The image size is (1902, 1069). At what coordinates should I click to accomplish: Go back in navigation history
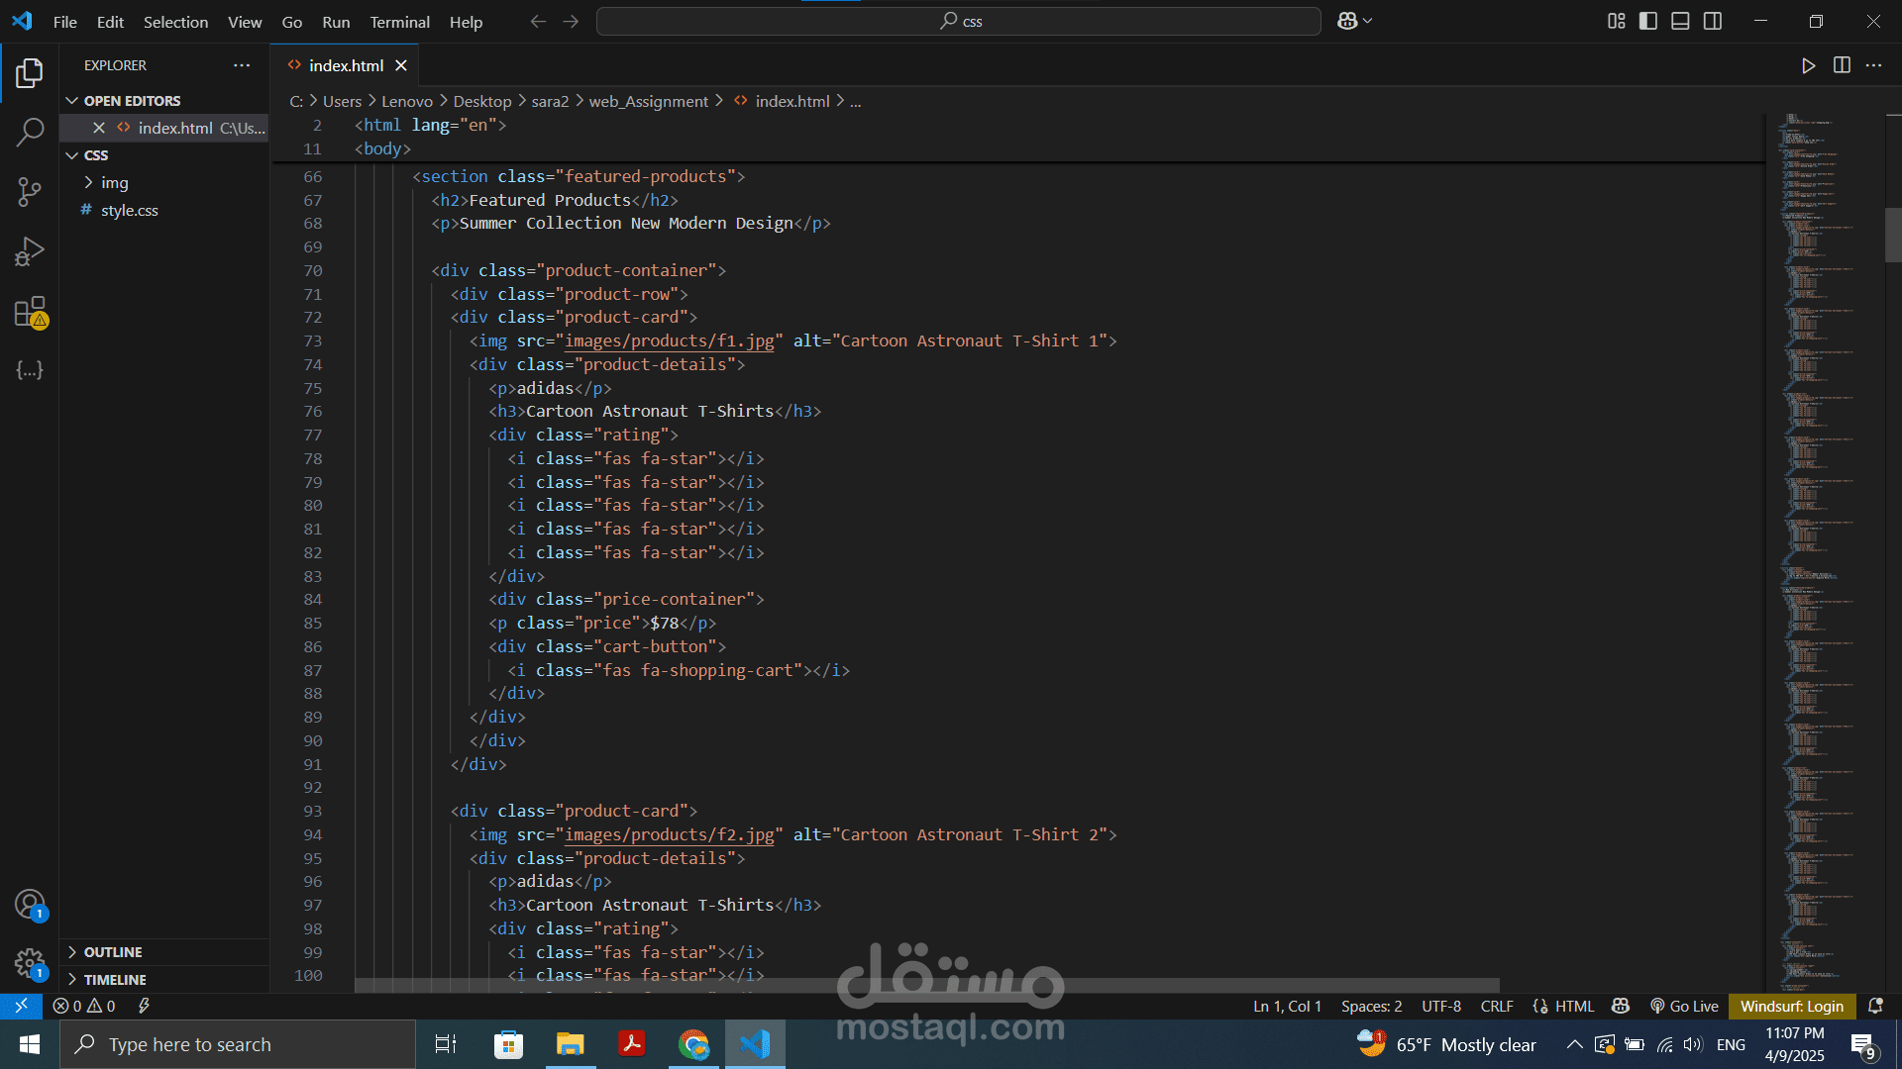(x=538, y=21)
